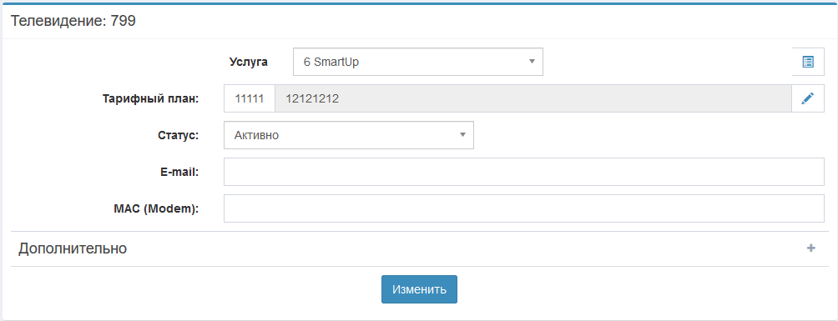Focus the E-mail input field
This screenshot has height=321, width=838.
pyautogui.click(x=524, y=172)
